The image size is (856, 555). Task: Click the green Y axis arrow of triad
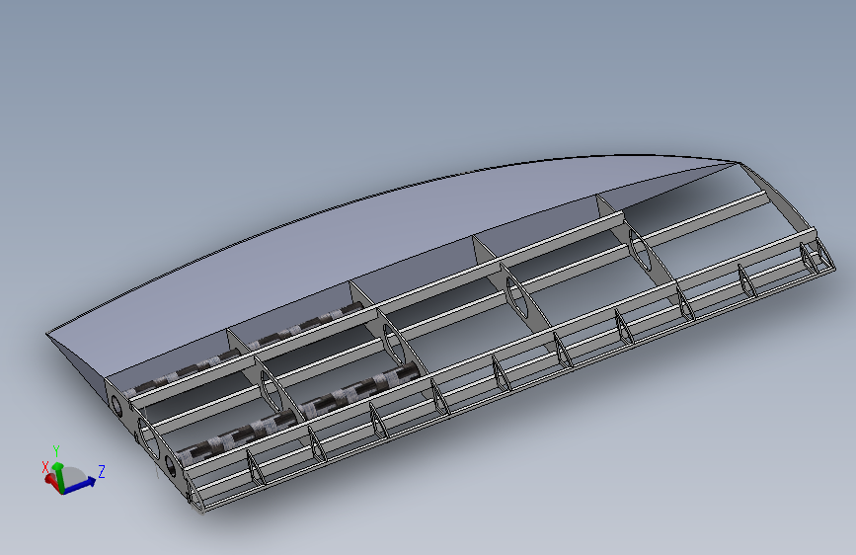point(59,476)
